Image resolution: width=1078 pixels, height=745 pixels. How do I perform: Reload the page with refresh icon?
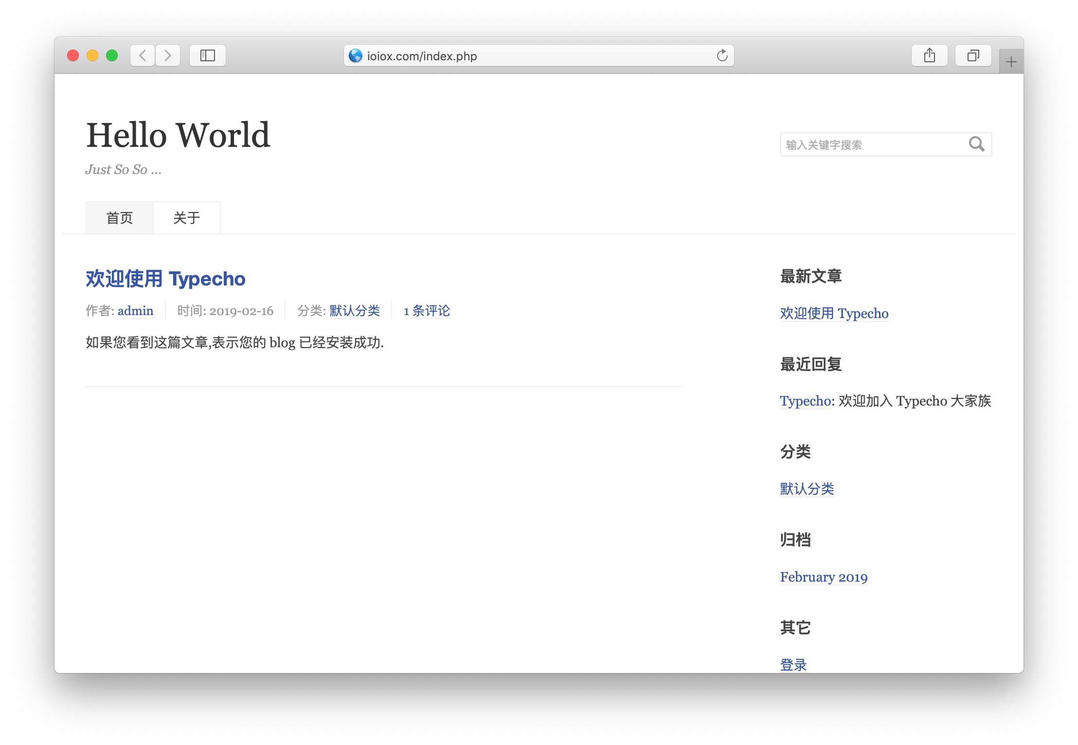click(x=722, y=55)
